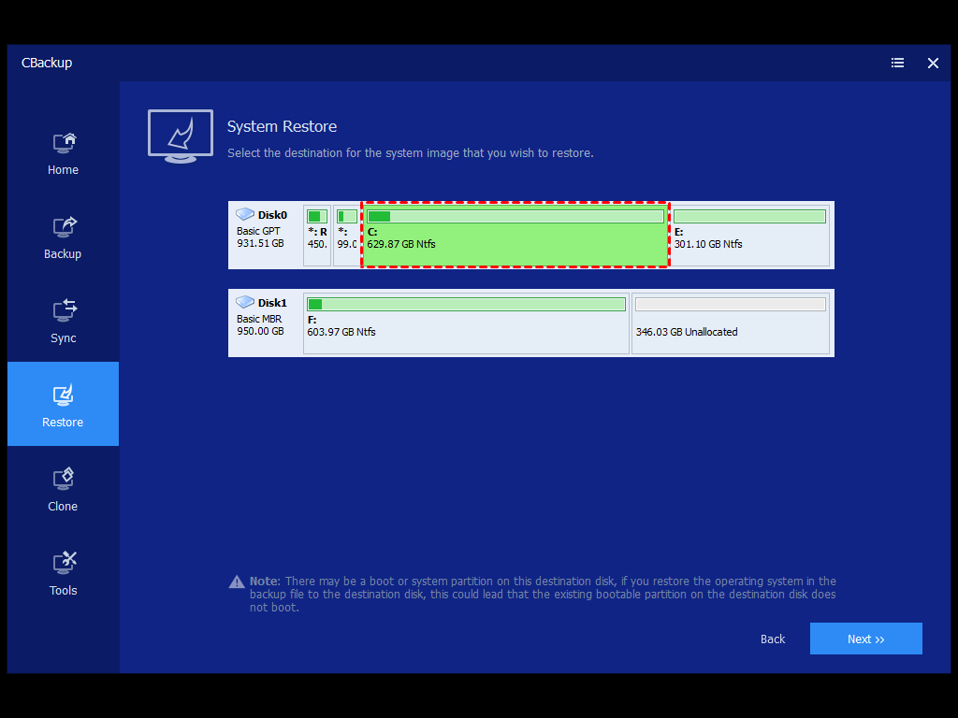Click the C: partition usage bar
958x718 pixels.
515,217
